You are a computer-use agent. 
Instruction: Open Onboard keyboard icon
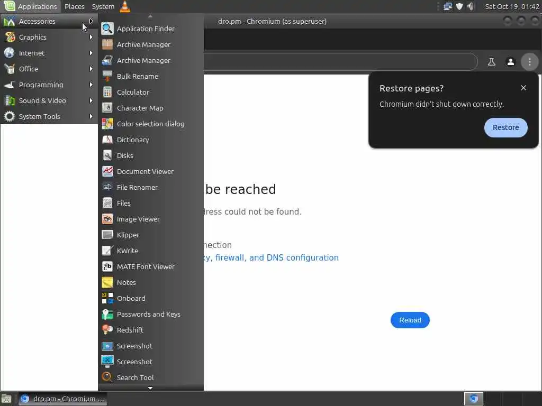[x=107, y=298]
